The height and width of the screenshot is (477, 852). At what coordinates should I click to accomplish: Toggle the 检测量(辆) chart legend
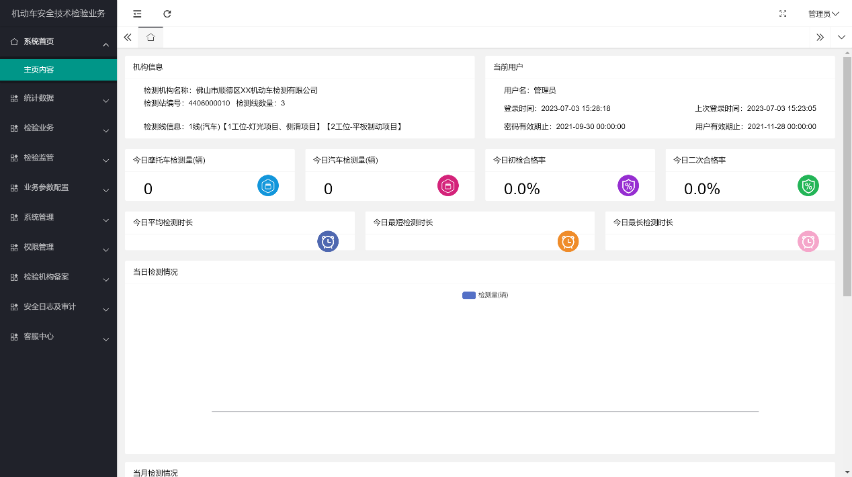click(x=485, y=295)
